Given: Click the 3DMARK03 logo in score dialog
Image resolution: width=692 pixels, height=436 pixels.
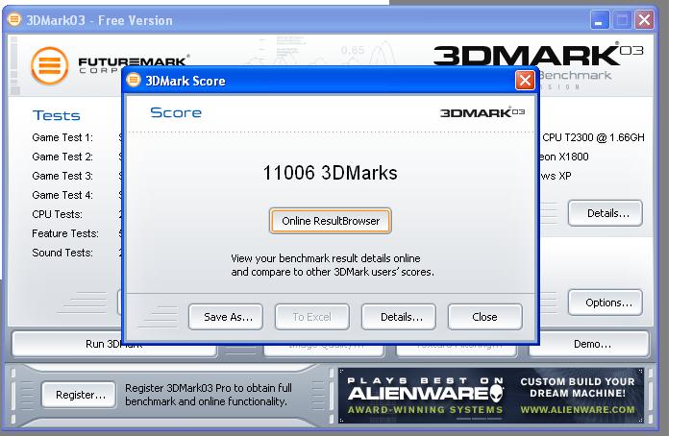Looking at the screenshot, I should point(482,113).
